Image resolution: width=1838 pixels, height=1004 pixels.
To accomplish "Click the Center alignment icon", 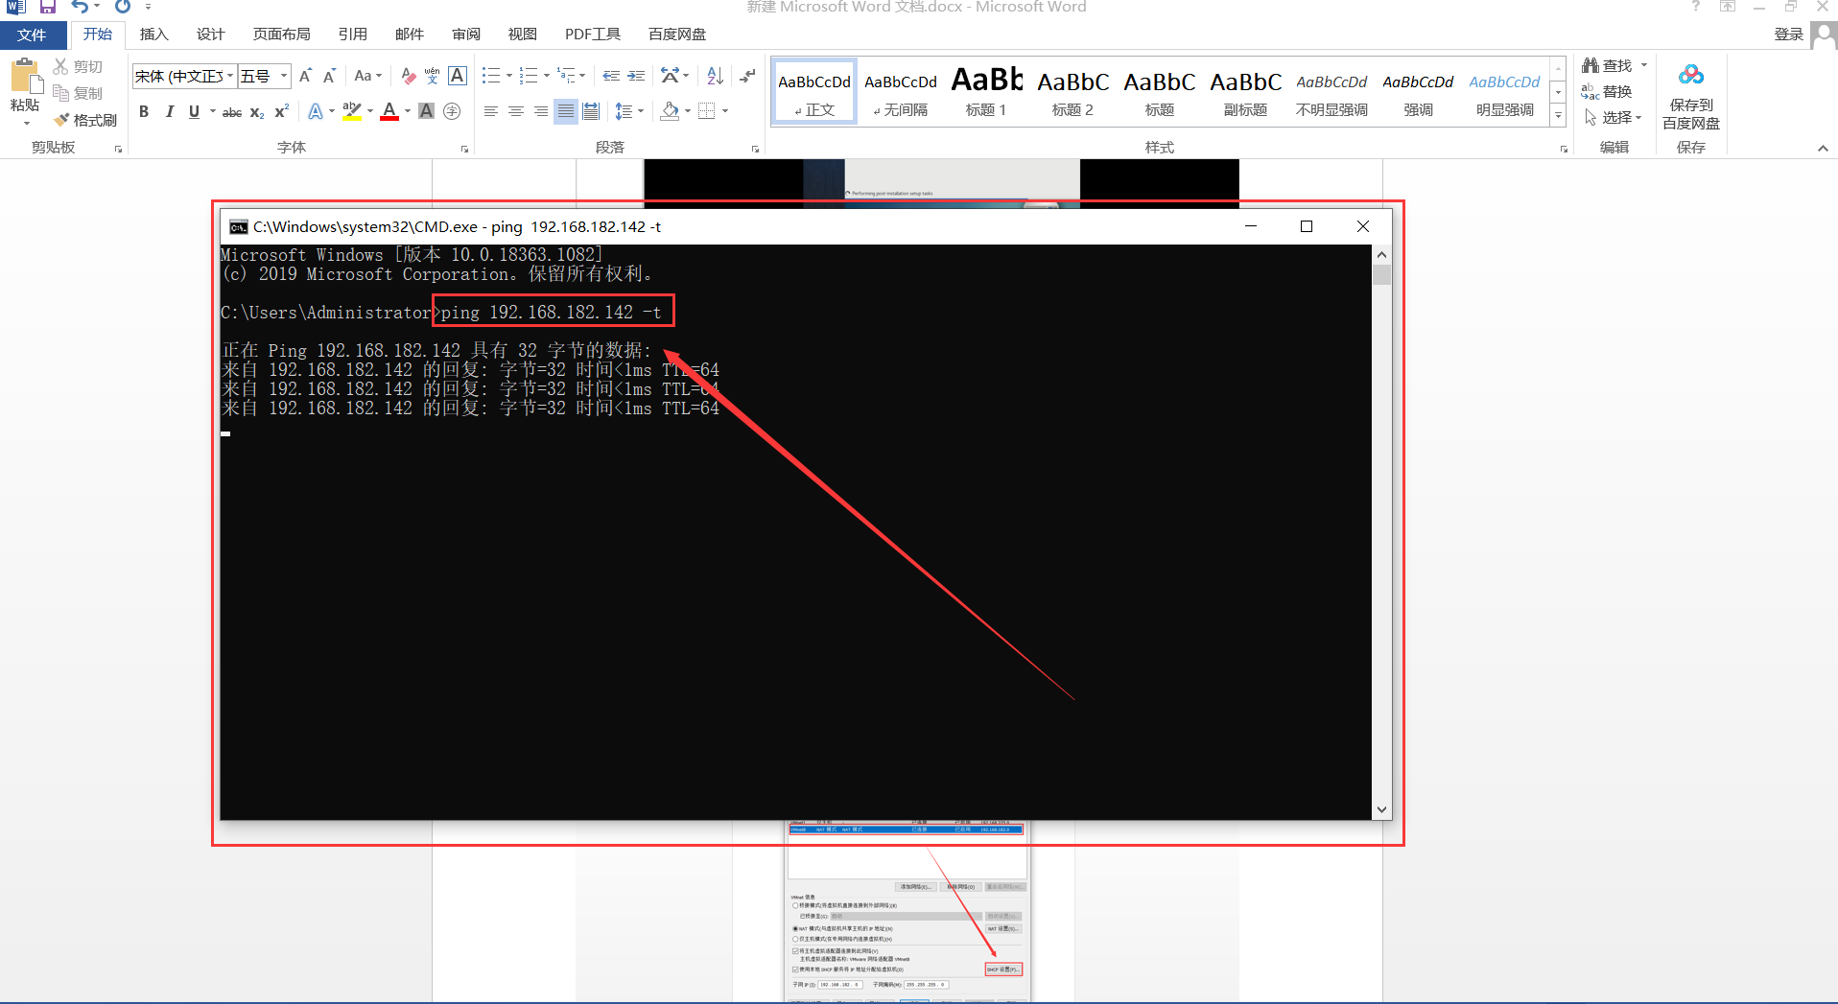I will 516,111.
